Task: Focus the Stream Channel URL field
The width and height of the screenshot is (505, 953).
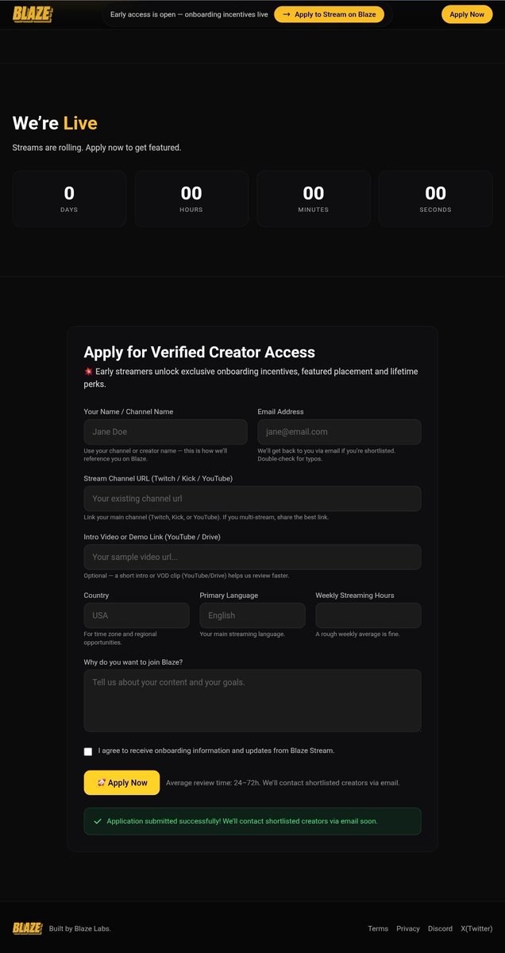Action: [252, 499]
